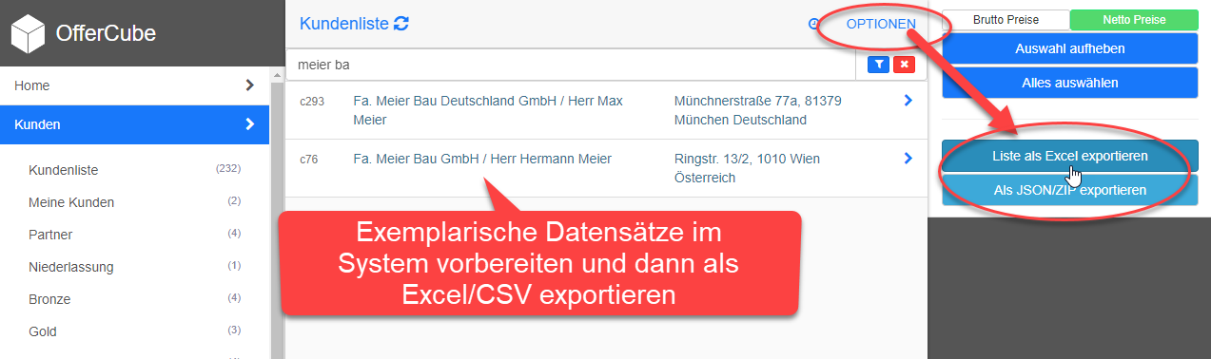Click customer number c293
The image size is (1211, 359).
pos(312,101)
